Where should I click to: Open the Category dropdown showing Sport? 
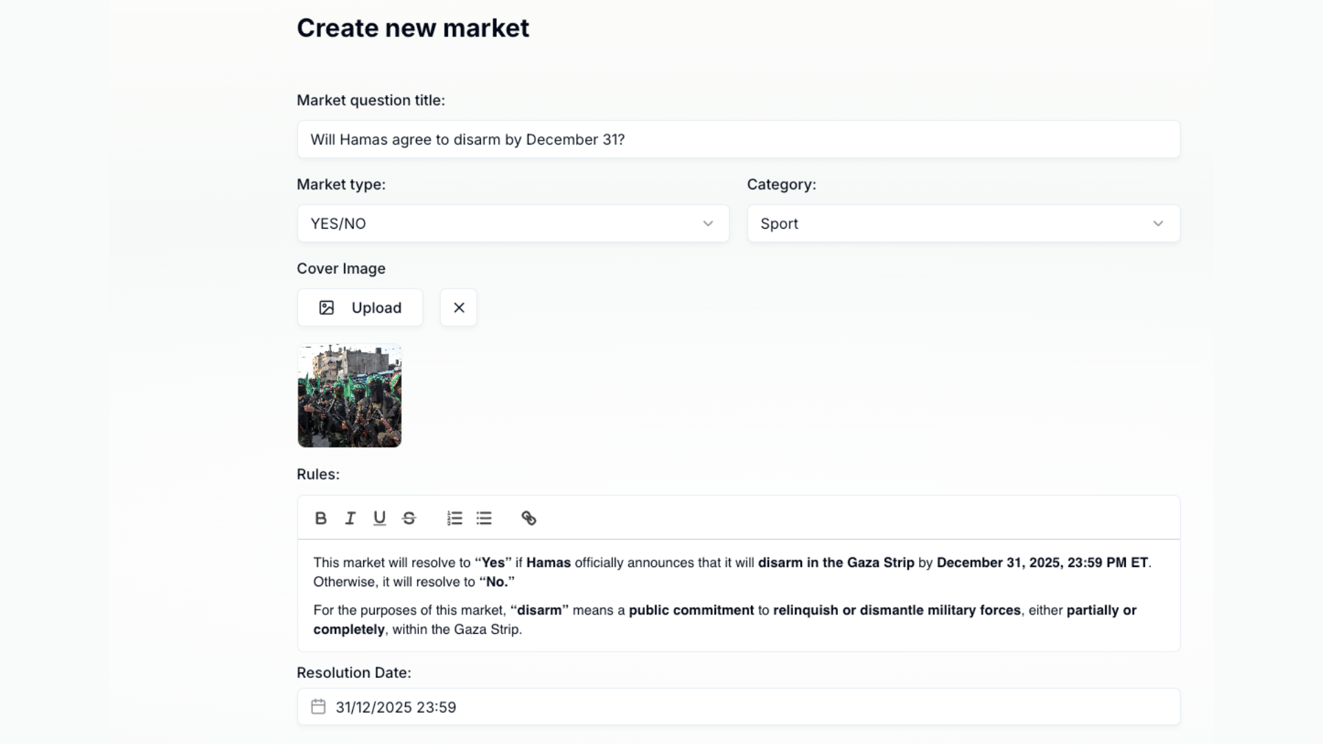(963, 223)
